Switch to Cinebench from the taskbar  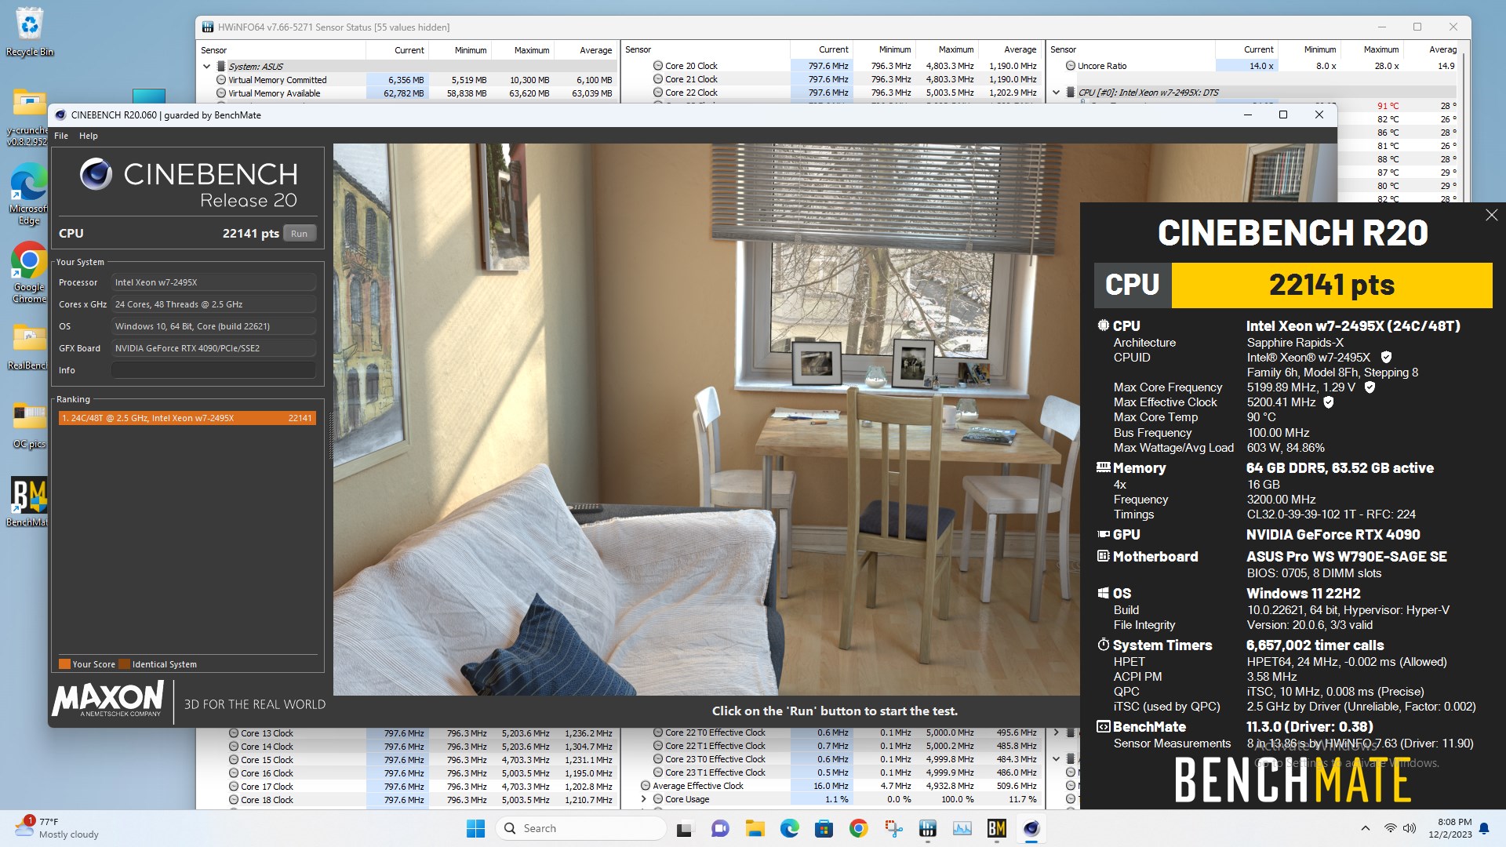point(1031,828)
